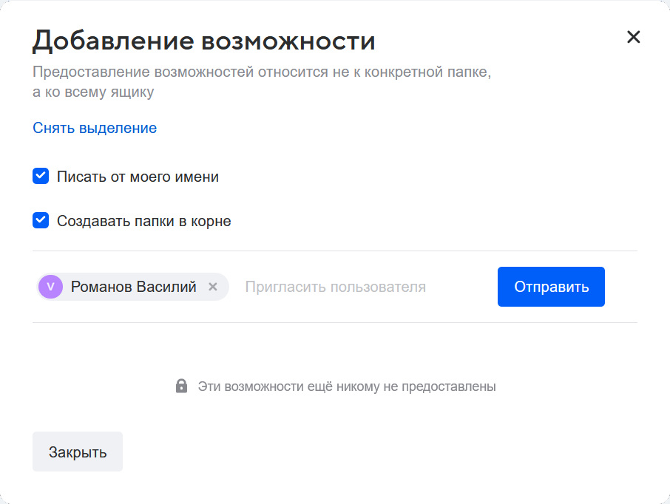Click the Добавление возможности heading
This screenshot has height=504, width=670.
pyautogui.click(x=203, y=41)
